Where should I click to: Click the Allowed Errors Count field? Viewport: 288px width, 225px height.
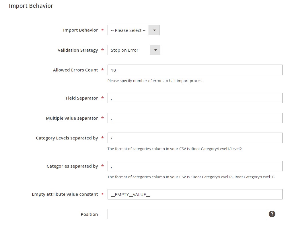[x=195, y=70]
